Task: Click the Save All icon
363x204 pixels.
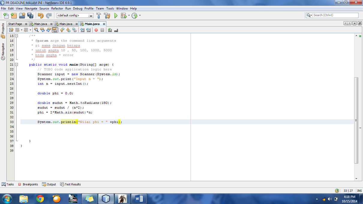Action: [30, 15]
